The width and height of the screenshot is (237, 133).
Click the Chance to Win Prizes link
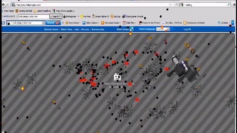149,23
